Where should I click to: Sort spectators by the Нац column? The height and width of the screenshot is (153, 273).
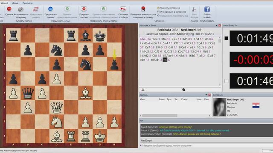point(199,99)
